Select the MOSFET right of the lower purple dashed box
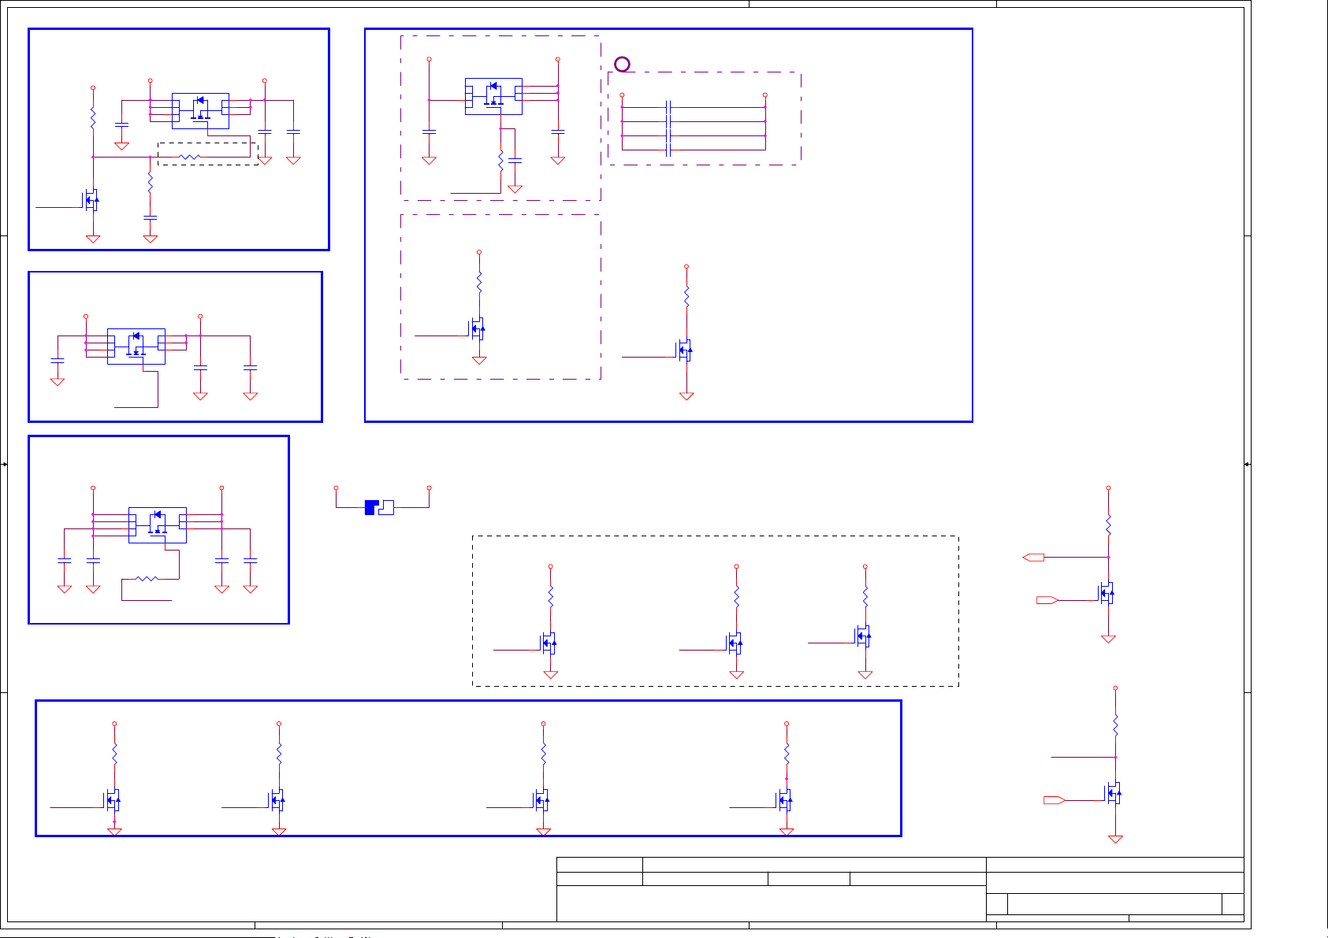 (685, 350)
